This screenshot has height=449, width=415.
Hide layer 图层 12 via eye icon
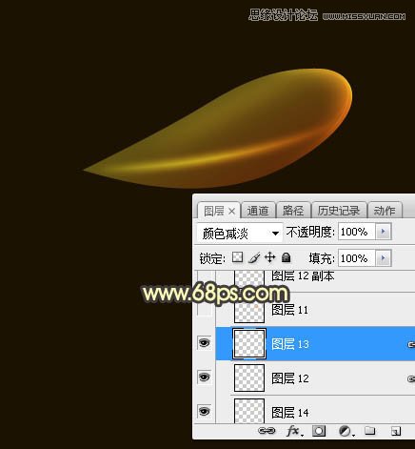point(204,378)
